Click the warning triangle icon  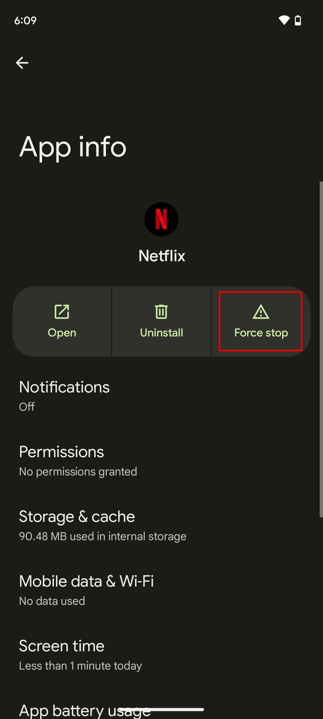coord(261,312)
